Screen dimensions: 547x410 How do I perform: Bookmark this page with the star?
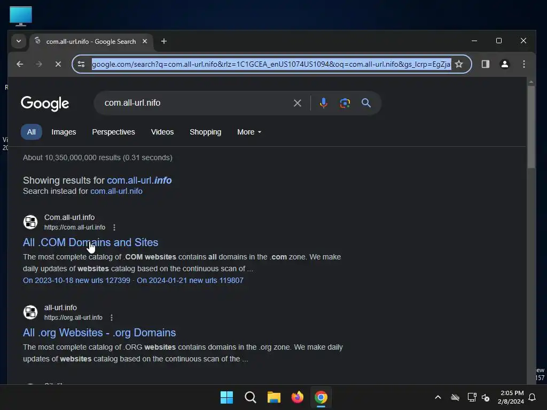point(459,64)
